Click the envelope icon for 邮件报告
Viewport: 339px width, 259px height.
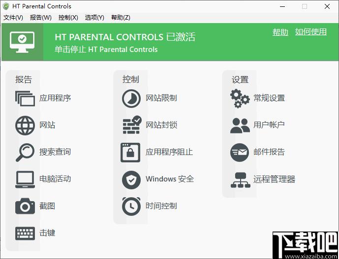[240, 153]
